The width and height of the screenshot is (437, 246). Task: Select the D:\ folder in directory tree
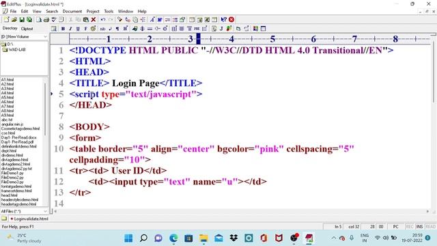10,44
